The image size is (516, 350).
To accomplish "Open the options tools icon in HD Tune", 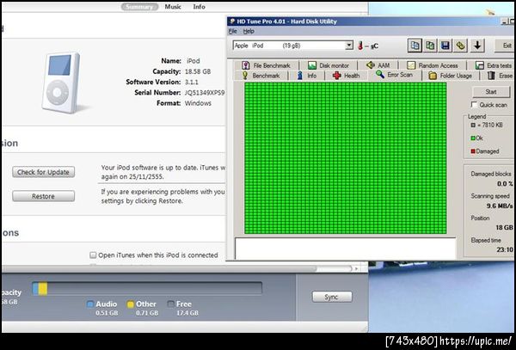I will pos(460,46).
